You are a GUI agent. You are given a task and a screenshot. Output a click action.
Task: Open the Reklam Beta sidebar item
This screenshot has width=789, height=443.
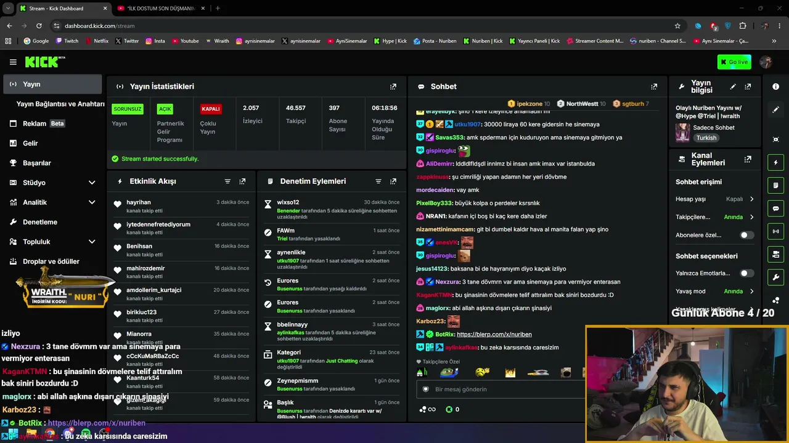pos(52,124)
